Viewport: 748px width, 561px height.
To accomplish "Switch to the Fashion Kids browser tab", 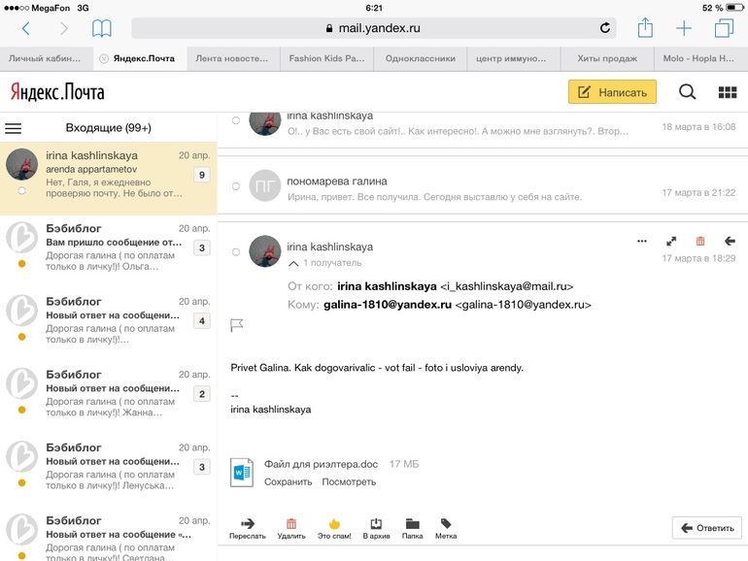I will (x=326, y=58).
